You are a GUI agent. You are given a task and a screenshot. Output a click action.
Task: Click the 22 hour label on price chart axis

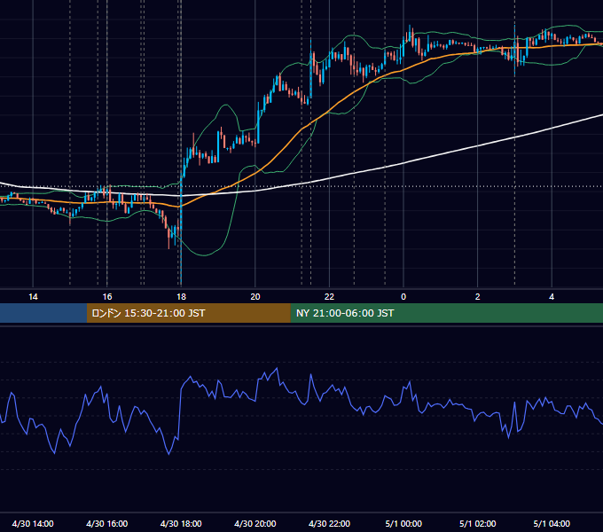(x=329, y=297)
